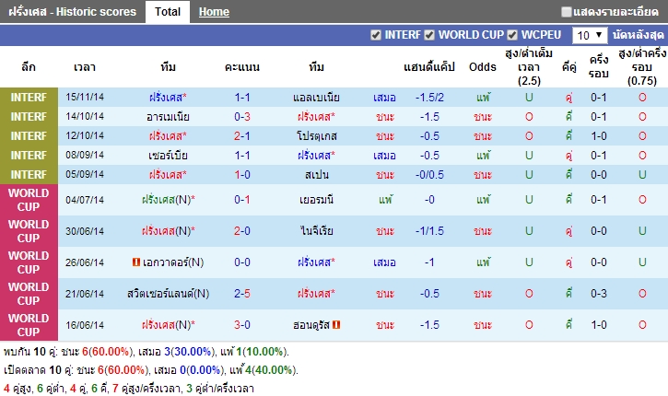
Task: Open เซอร์เบีย team link
Action: click(x=168, y=156)
